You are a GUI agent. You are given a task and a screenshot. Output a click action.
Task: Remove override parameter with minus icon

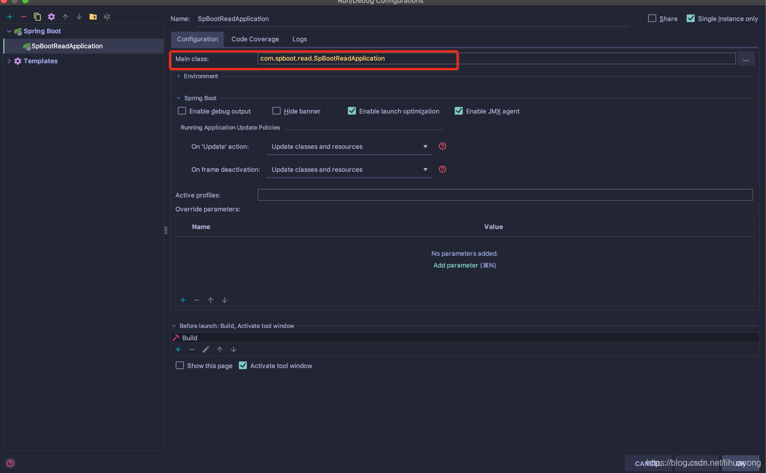tap(197, 300)
